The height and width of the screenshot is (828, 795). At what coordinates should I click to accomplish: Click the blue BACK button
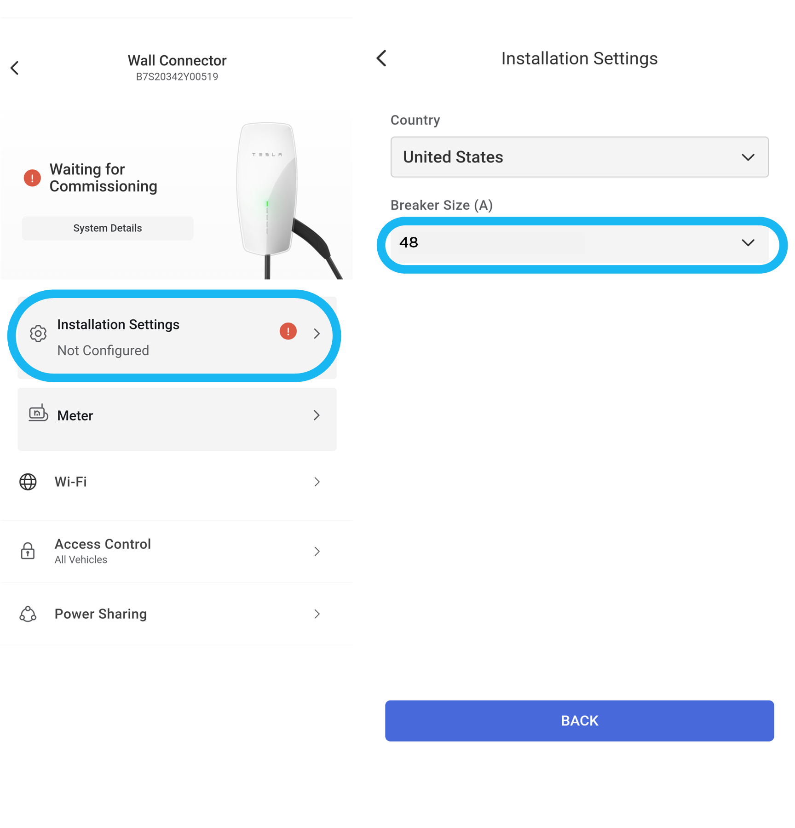579,721
